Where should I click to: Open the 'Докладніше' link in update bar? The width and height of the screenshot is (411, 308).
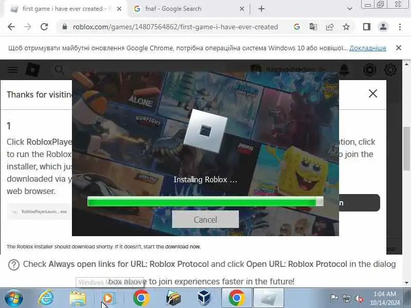(367, 48)
